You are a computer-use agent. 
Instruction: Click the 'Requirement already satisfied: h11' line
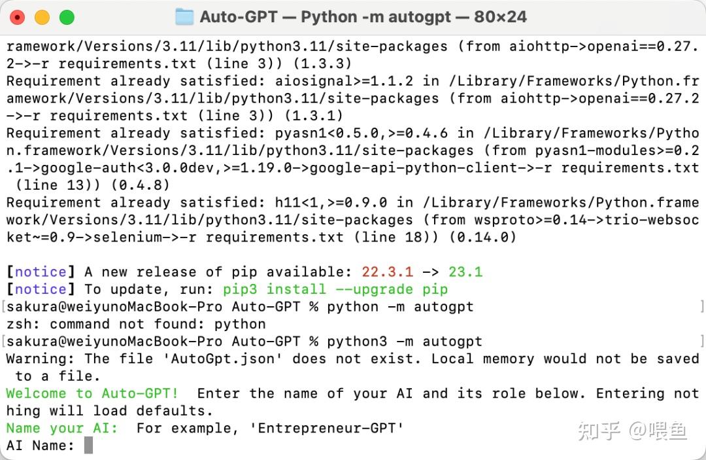click(x=352, y=203)
